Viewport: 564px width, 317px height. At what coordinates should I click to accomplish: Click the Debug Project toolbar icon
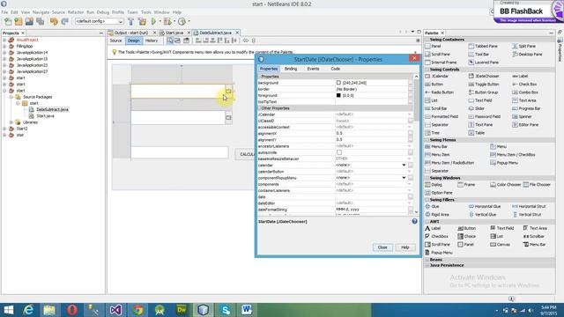(167, 21)
